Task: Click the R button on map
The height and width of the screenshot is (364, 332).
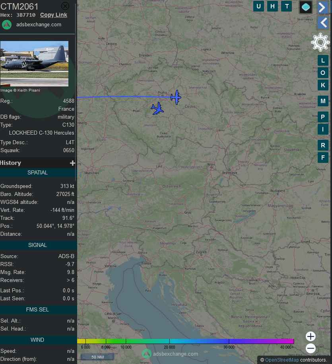Action: click(323, 145)
